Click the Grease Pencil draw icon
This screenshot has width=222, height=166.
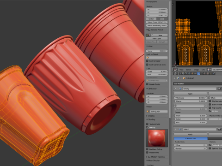[x=148, y=35]
